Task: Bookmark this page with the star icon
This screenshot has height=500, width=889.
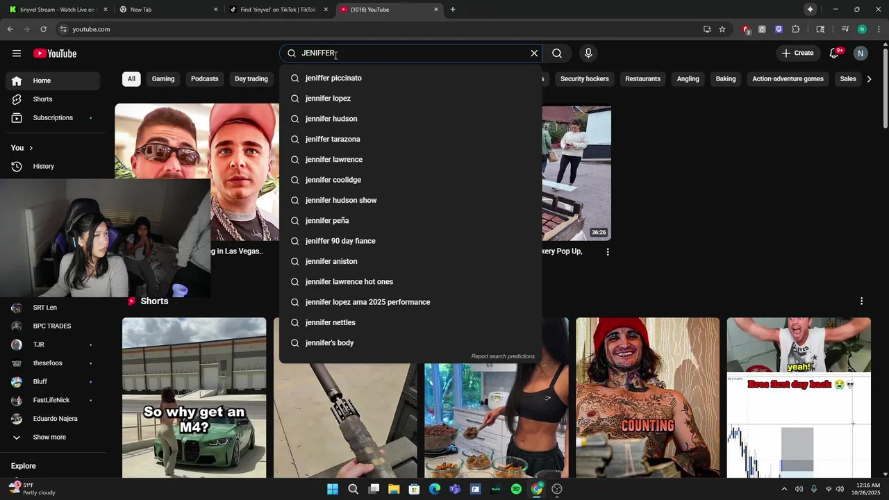Action: [722, 29]
